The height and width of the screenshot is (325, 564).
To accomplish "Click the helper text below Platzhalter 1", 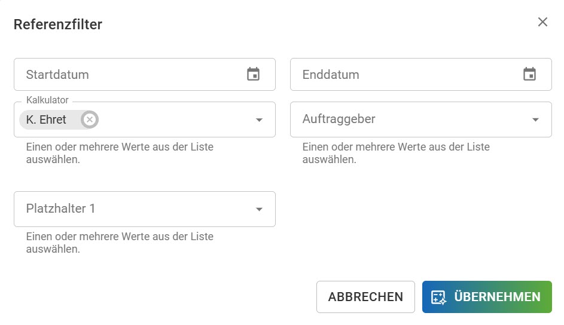I will coord(120,243).
